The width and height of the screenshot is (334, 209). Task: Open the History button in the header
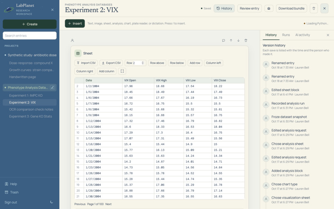point(224,9)
